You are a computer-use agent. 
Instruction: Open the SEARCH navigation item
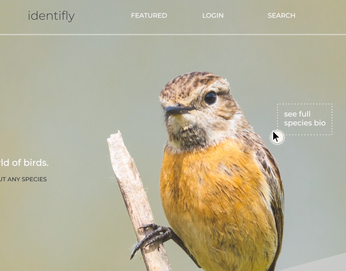[x=281, y=15]
